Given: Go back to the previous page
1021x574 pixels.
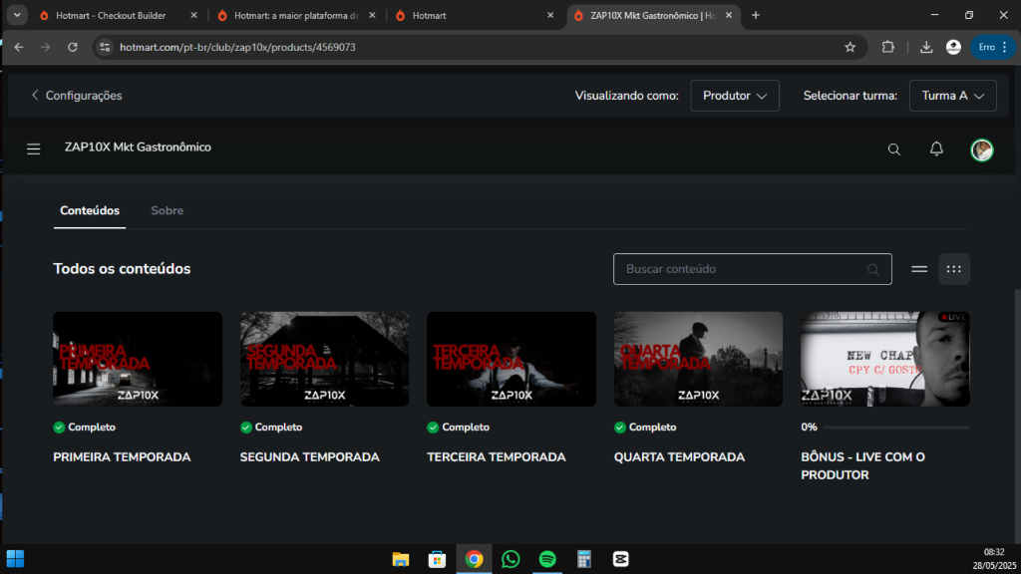Looking at the screenshot, I should click(x=19, y=47).
